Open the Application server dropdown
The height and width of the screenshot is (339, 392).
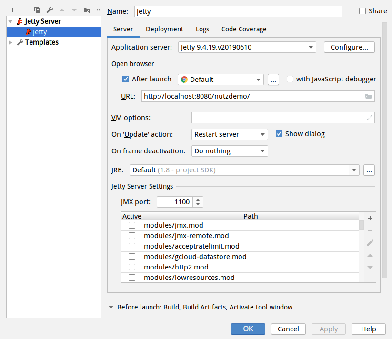tap(247, 47)
